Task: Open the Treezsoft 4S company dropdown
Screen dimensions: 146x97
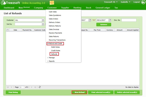Action: 111,2
